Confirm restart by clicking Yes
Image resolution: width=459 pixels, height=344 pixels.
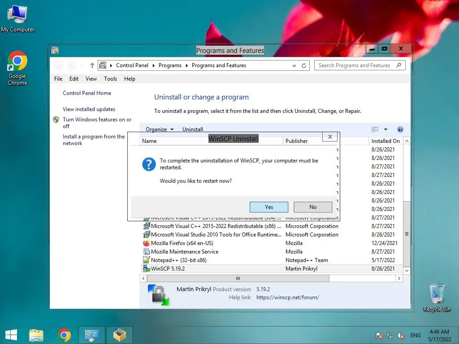coord(269,207)
